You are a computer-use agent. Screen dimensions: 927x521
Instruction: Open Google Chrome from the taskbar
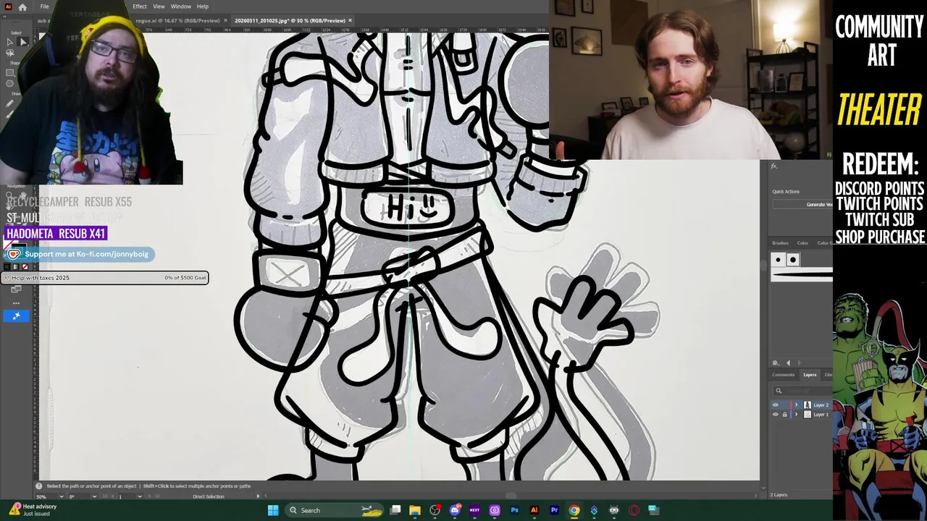[574, 510]
